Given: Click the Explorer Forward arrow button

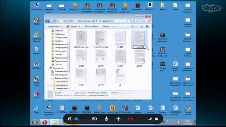Looking at the screenshot, I should (52, 21).
